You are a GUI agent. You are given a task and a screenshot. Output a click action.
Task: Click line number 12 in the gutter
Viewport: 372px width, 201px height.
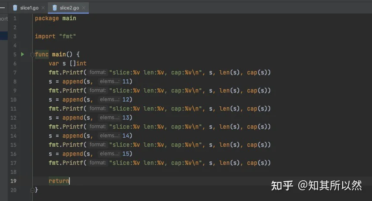click(13, 118)
